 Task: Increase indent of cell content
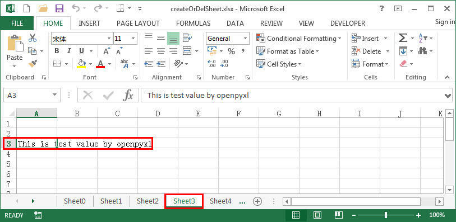coord(161,64)
